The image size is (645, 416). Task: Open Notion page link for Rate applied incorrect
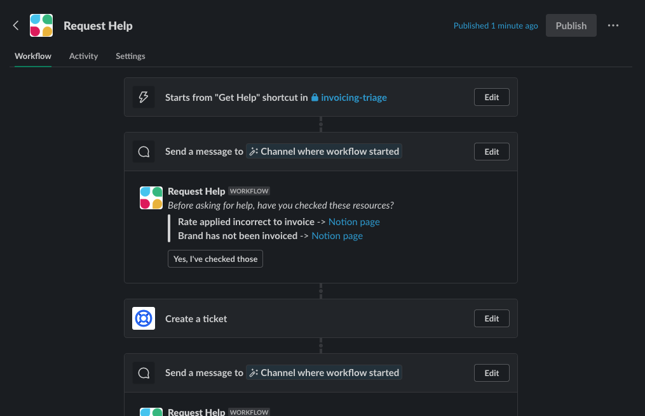[354, 222]
